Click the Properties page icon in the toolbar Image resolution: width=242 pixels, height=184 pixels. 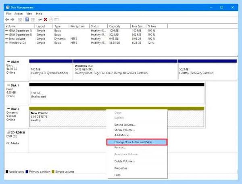click(x=51, y=19)
